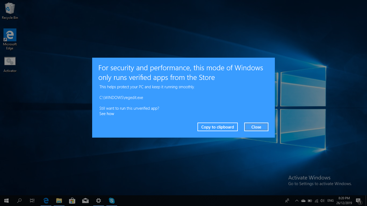Screen dimensions: 367x206
Task: Open OneDrive cloud icon in tray
Action: click(303, 200)
